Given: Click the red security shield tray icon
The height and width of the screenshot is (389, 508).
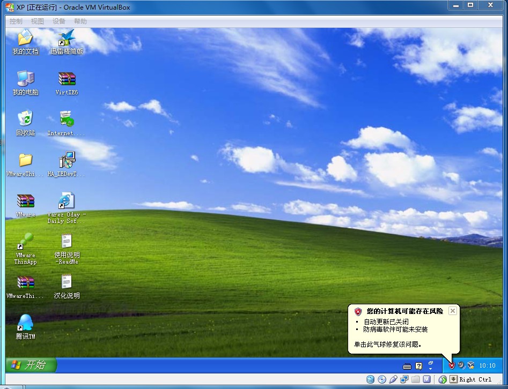Looking at the screenshot, I should tap(452, 366).
